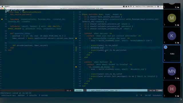The image size is (183, 103).
Task: Click the 14:20 cursor position in statusline
Action: point(152,90)
